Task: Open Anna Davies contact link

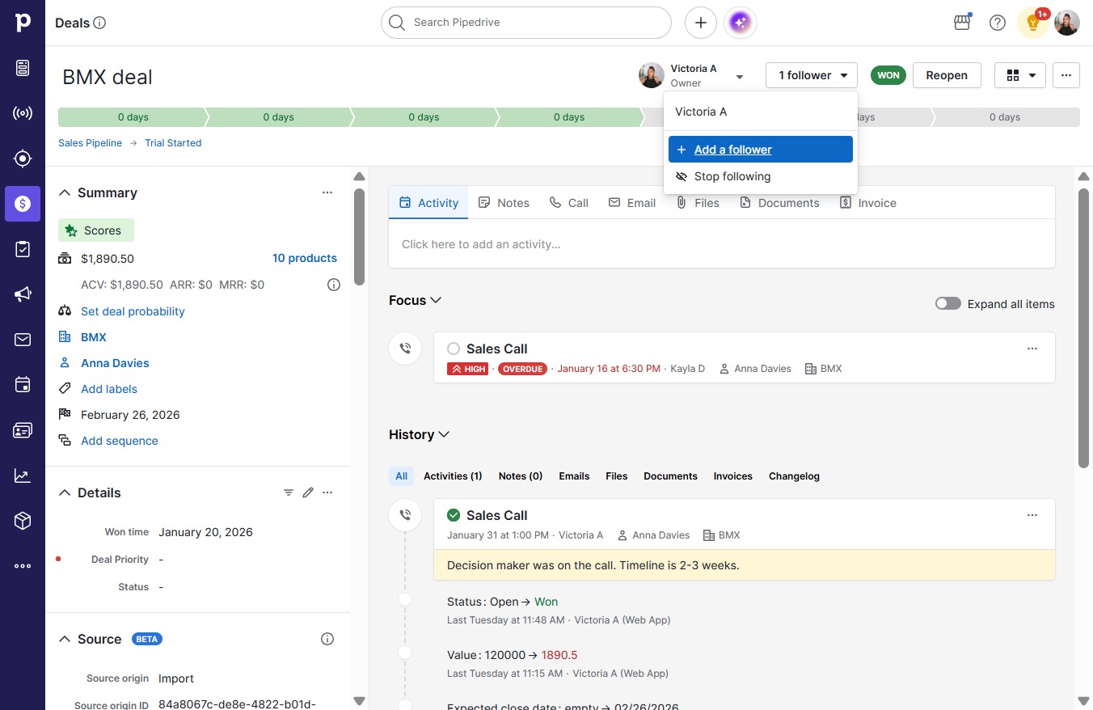Action: [x=115, y=363]
